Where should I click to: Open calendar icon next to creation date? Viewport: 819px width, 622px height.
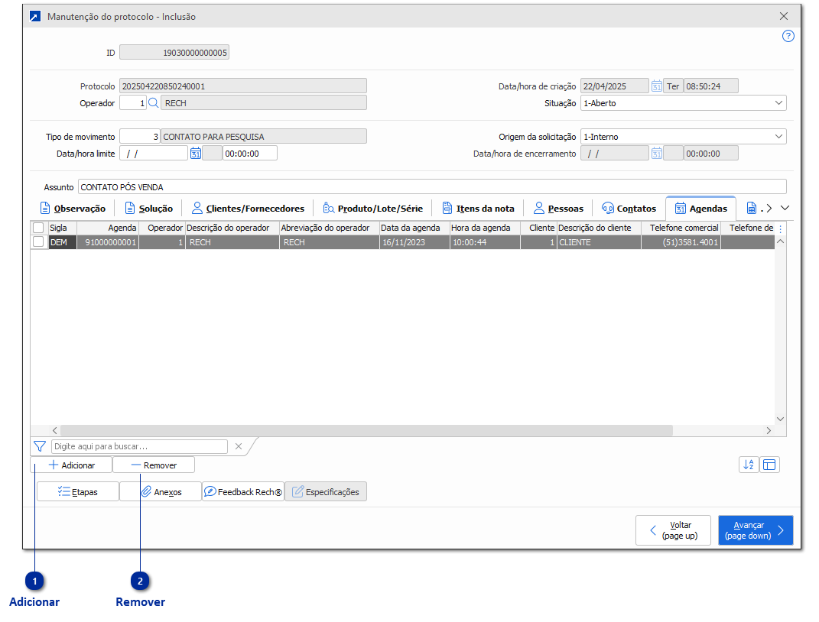pyautogui.click(x=657, y=86)
